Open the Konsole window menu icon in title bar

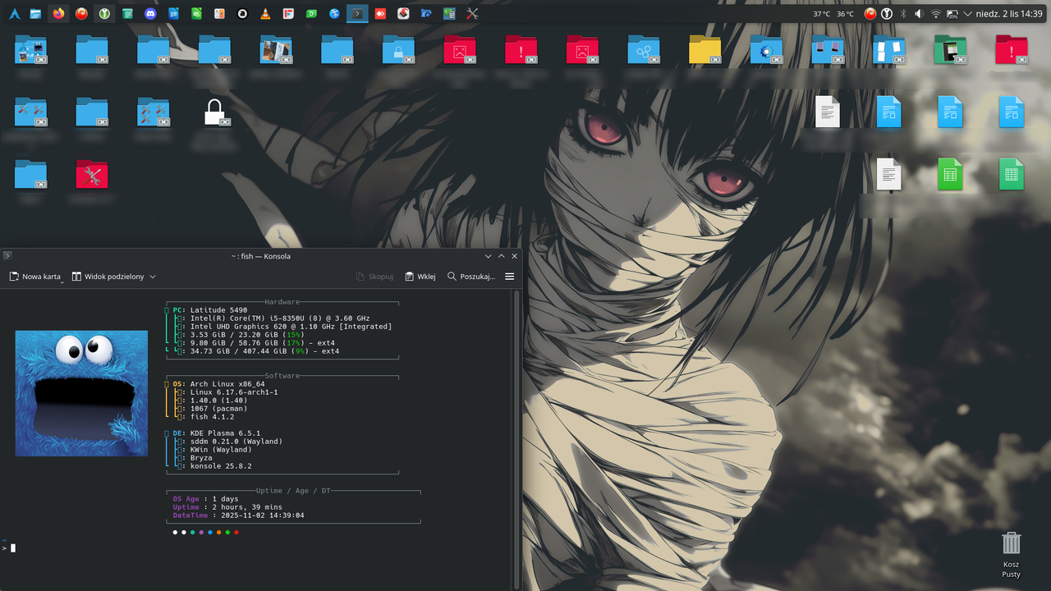coord(7,256)
